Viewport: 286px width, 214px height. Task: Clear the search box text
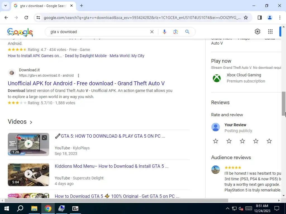[x=152, y=32]
